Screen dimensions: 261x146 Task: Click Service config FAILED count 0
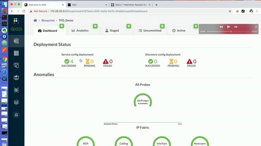(x=108, y=63)
